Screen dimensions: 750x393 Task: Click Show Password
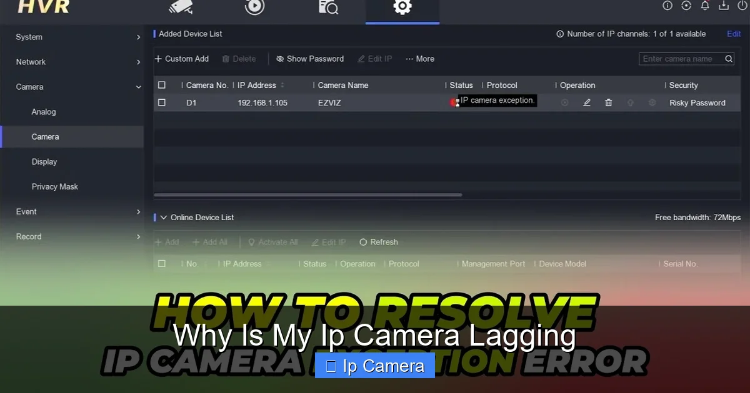[x=310, y=59]
